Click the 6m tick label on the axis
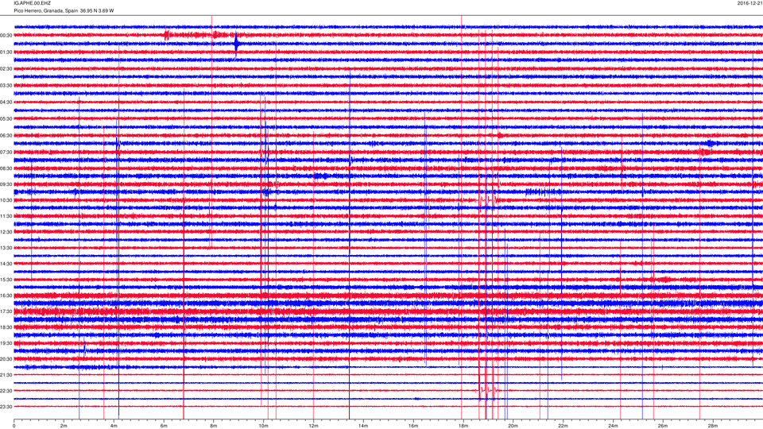The height and width of the screenshot is (429, 763). [x=164, y=426]
